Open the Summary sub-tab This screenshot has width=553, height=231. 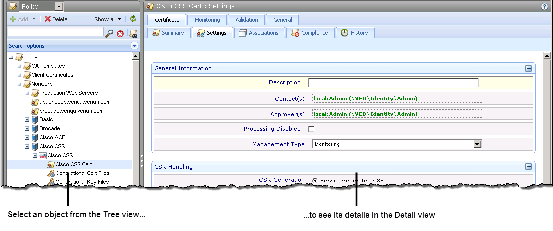[x=168, y=33]
